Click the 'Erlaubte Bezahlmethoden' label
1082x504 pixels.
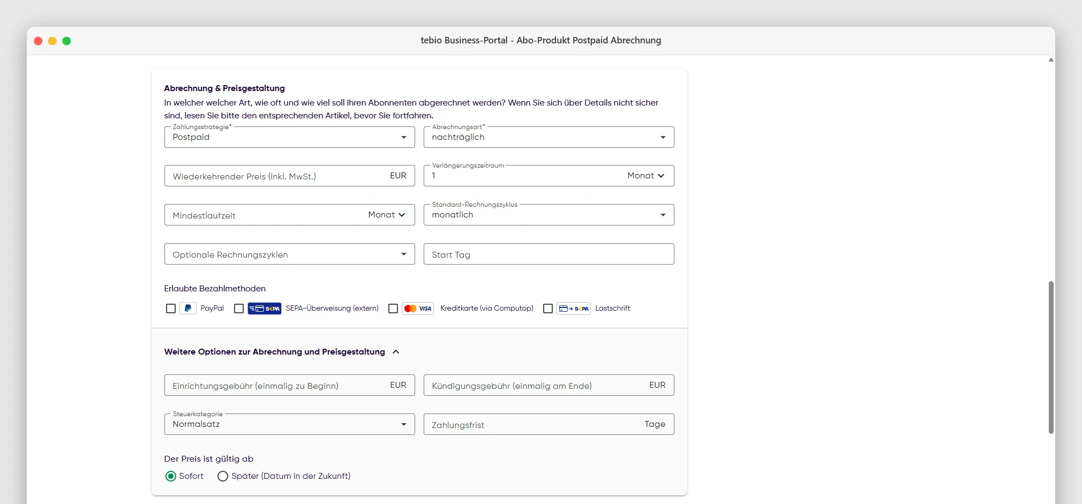(215, 289)
